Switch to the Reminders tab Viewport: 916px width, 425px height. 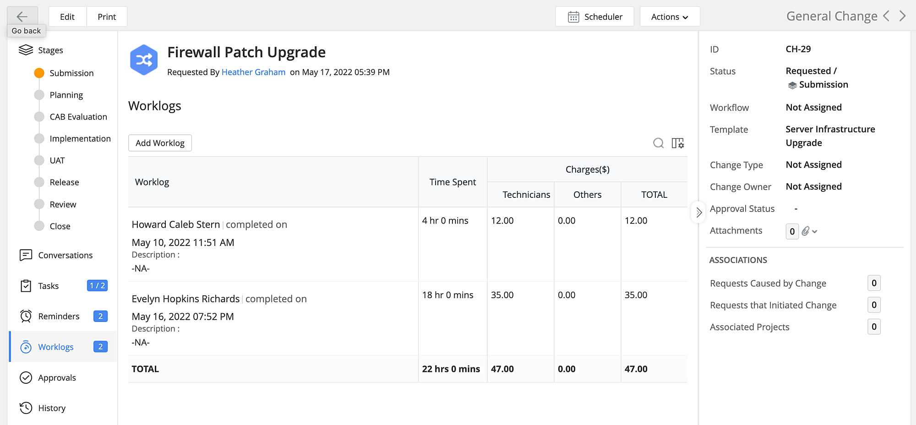click(59, 316)
